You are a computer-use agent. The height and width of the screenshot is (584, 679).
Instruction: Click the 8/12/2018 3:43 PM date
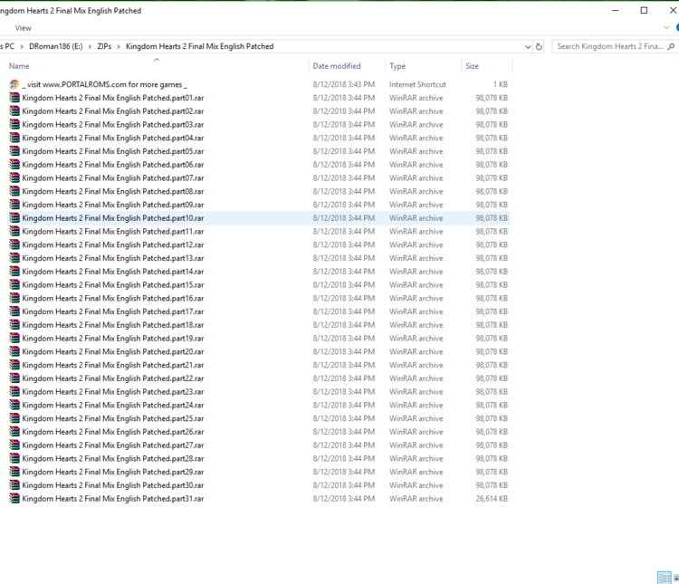(344, 84)
